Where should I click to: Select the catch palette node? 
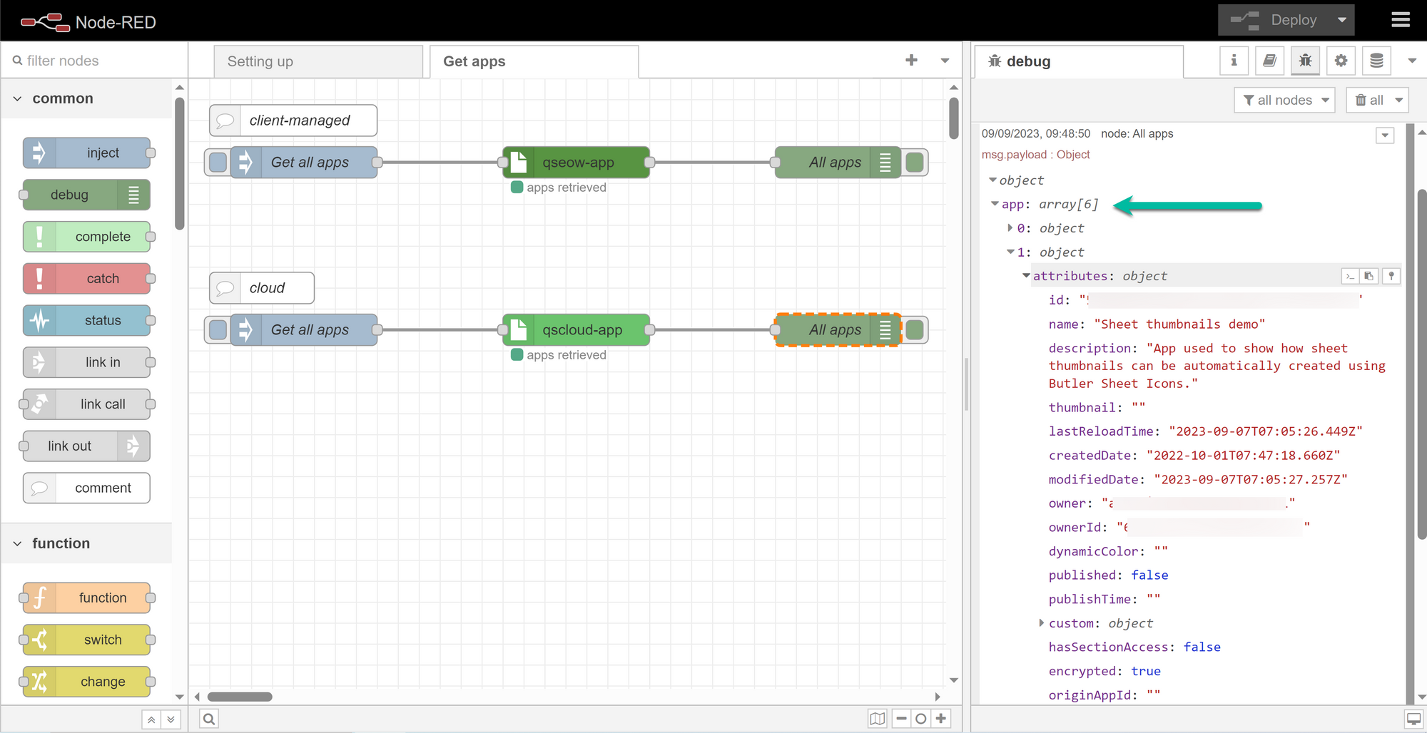pyautogui.click(x=87, y=278)
